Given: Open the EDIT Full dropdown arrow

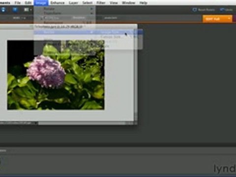Looking at the screenshot, I should click(229, 19).
